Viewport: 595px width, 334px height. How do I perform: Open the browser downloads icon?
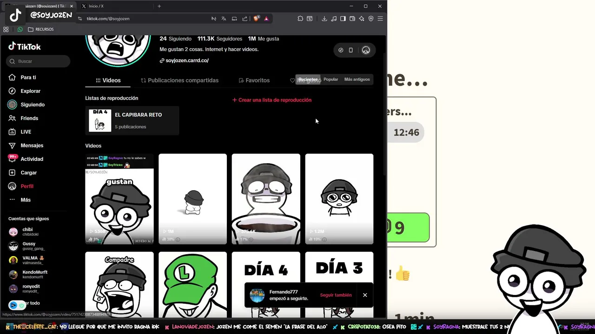click(324, 19)
